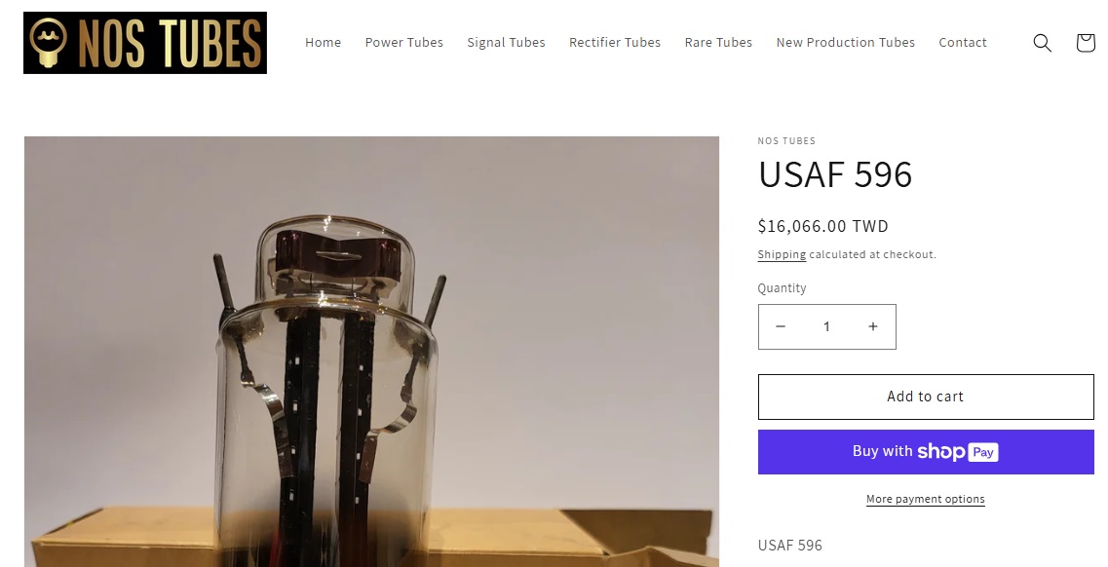Open Rectifier Tubes category
The image size is (1108, 567).
tap(615, 42)
